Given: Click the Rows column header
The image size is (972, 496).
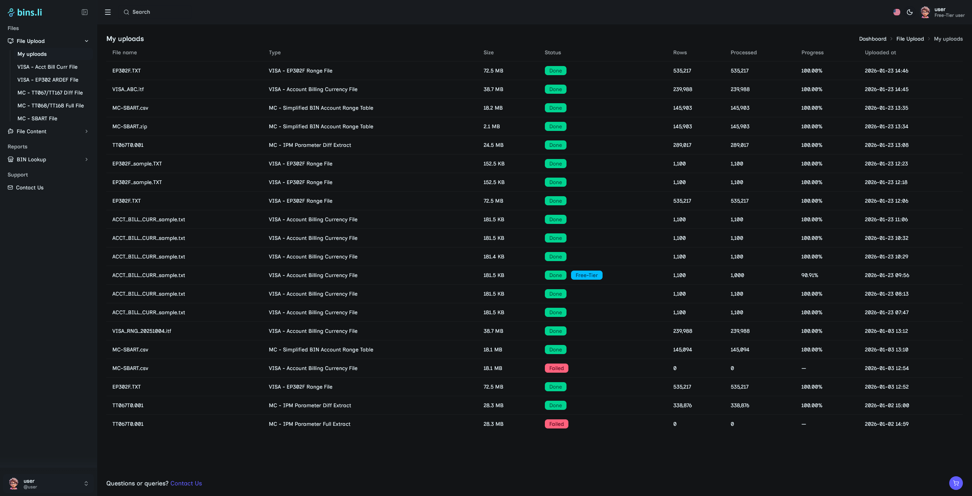Looking at the screenshot, I should tap(680, 52).
